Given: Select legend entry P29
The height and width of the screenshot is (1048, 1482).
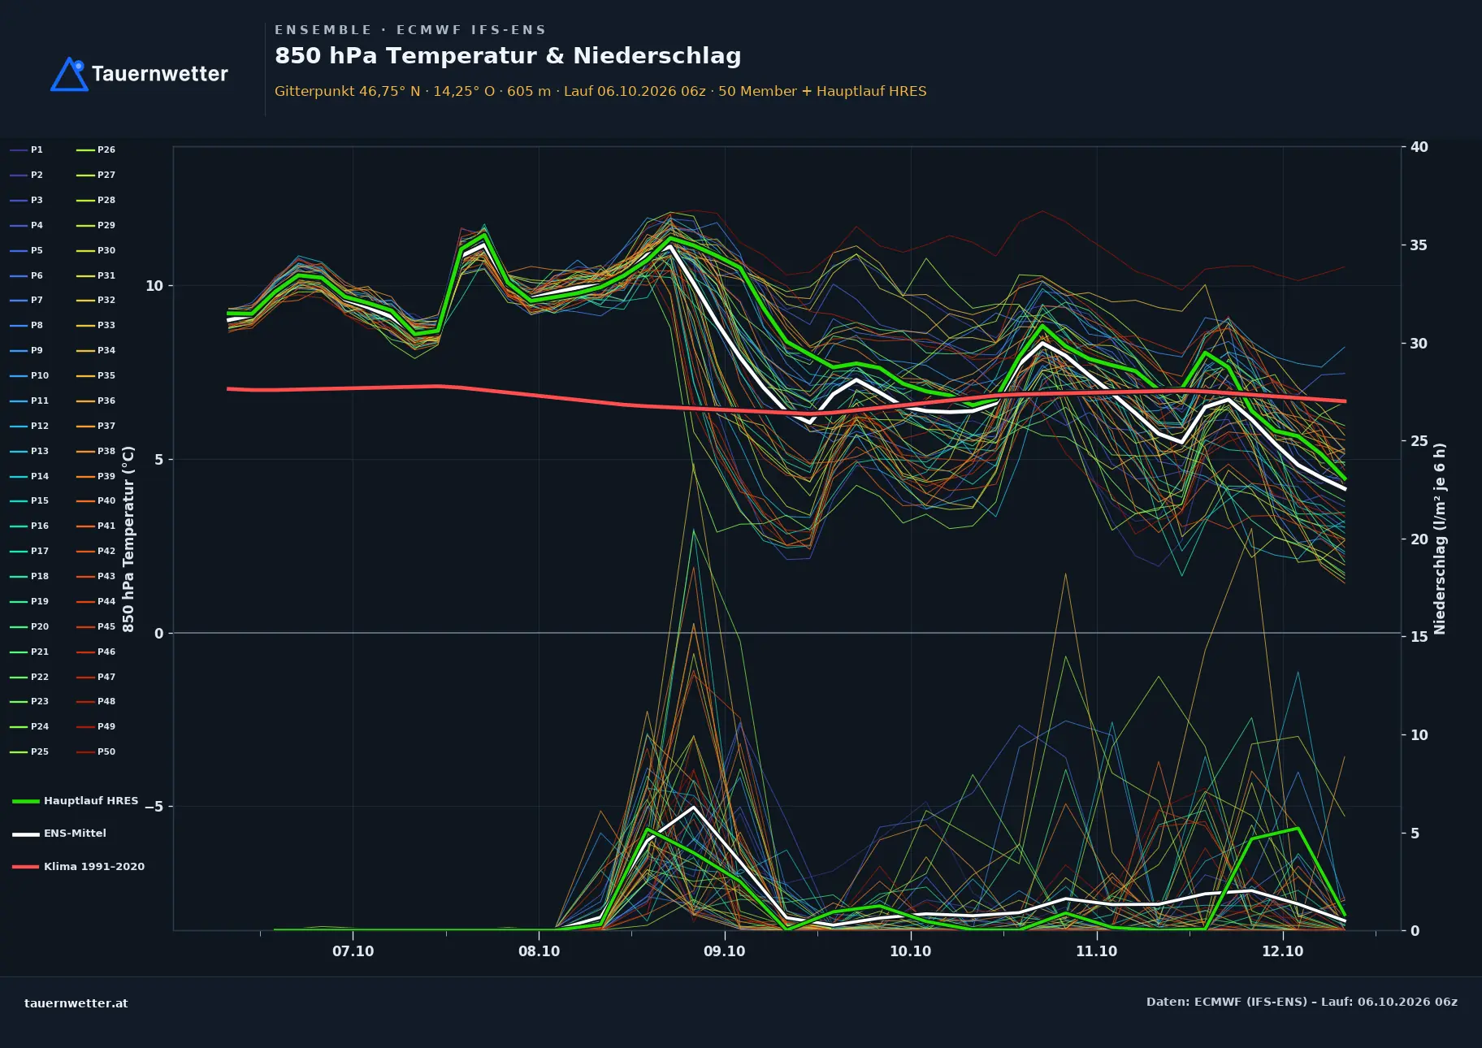Looking at the screenshot, I should point(96,226).
